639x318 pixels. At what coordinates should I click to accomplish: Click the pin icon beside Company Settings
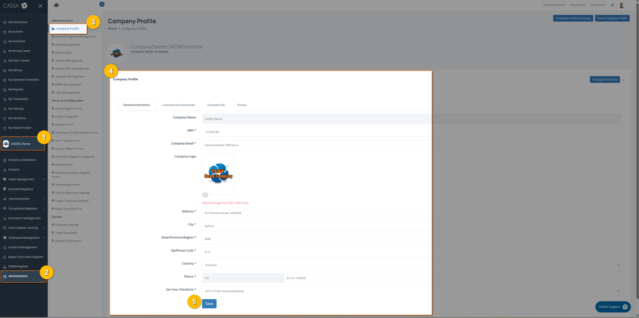point(53,225)
